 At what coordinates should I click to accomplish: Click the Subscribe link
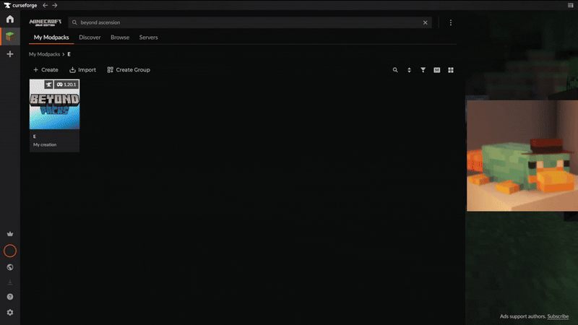(x=558, y=316)
